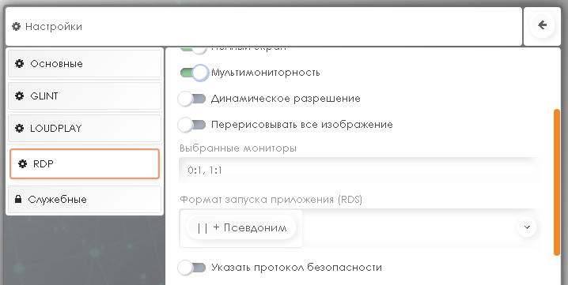
Task: Open the Служебные section
Action: [x=85, y=199]
